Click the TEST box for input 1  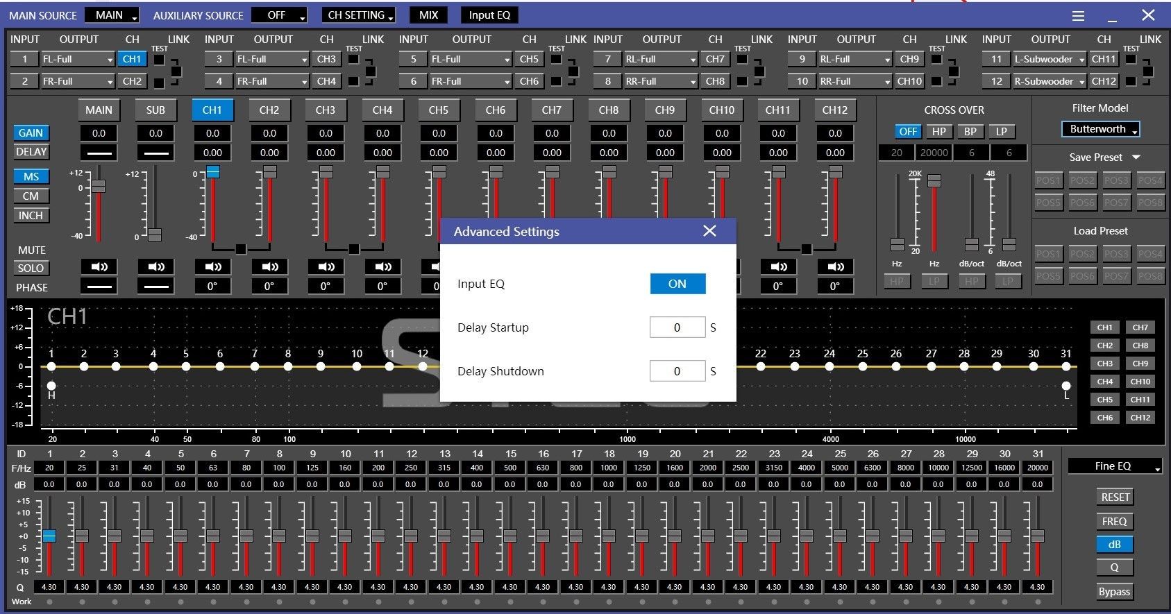tap(160, 60)
